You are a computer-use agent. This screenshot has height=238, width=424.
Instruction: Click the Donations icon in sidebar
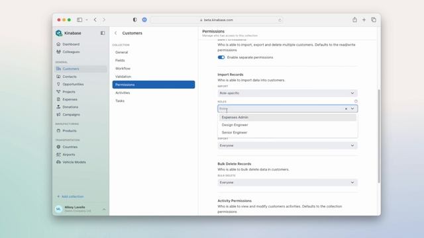pyautogui.click(x=58, y=106)
